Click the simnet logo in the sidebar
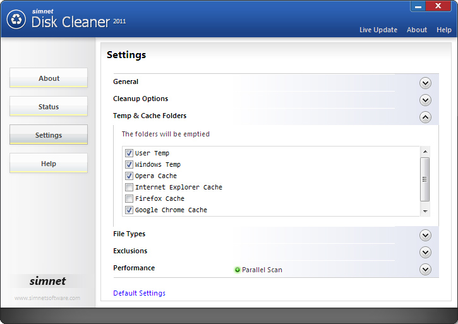The image size is (458, 324). (48, 281)
